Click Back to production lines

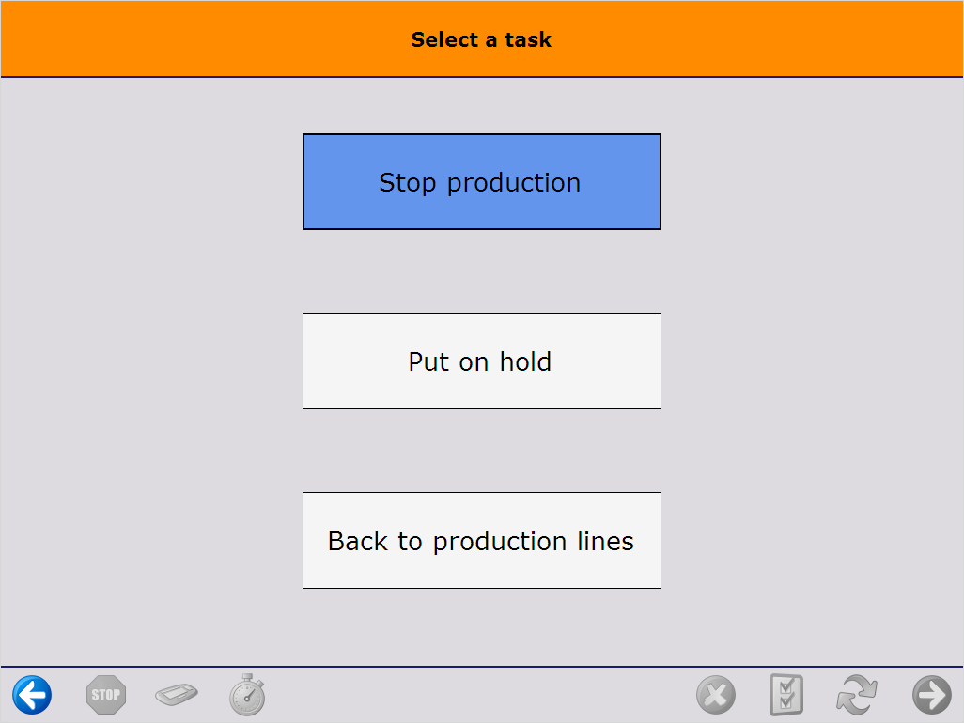(481, 540)
